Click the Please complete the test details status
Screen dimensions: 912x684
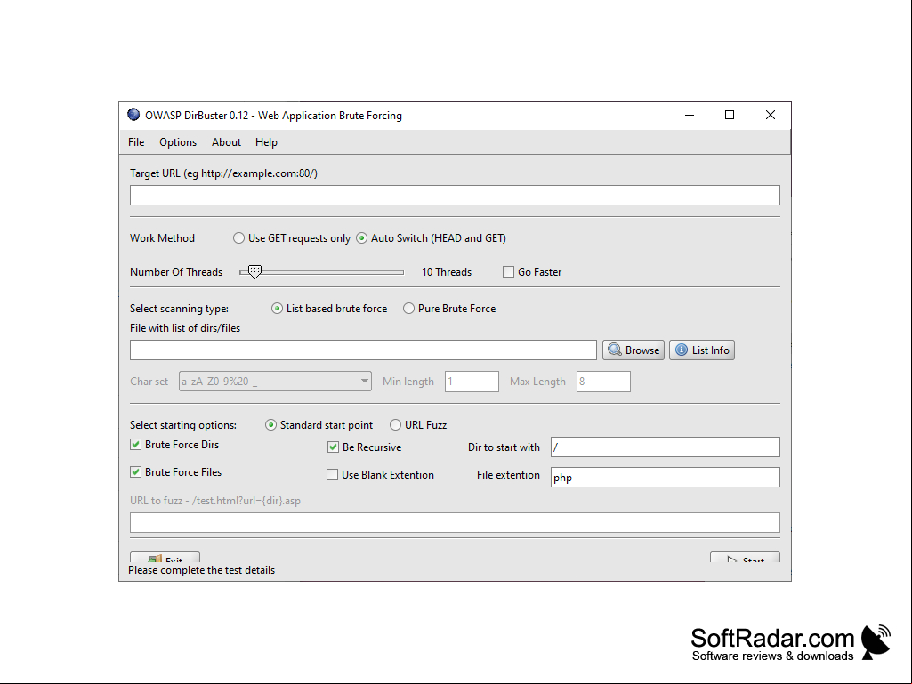pos(202,570)
